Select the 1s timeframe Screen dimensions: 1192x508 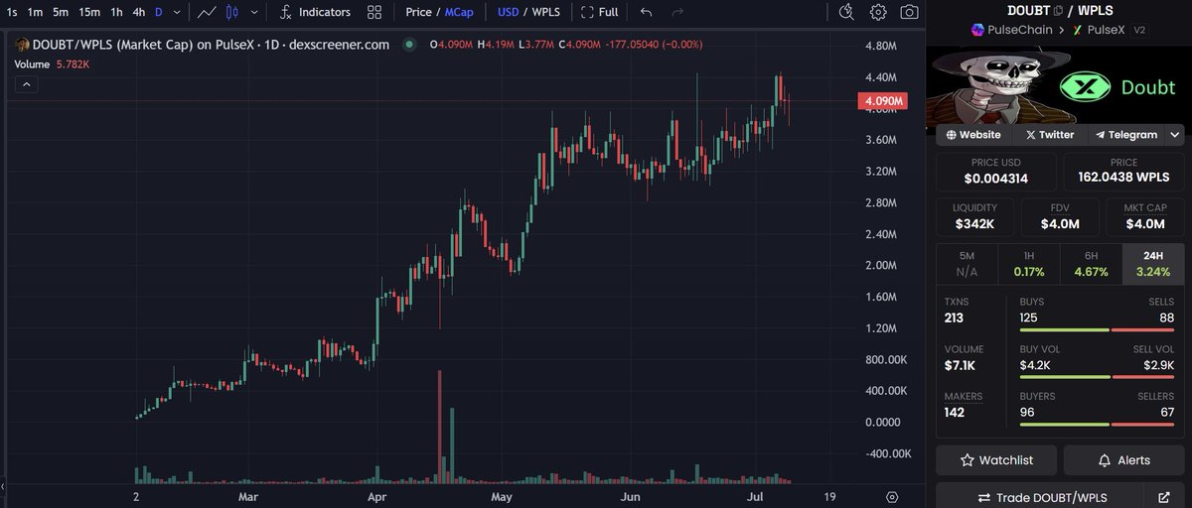click(11, 12)
